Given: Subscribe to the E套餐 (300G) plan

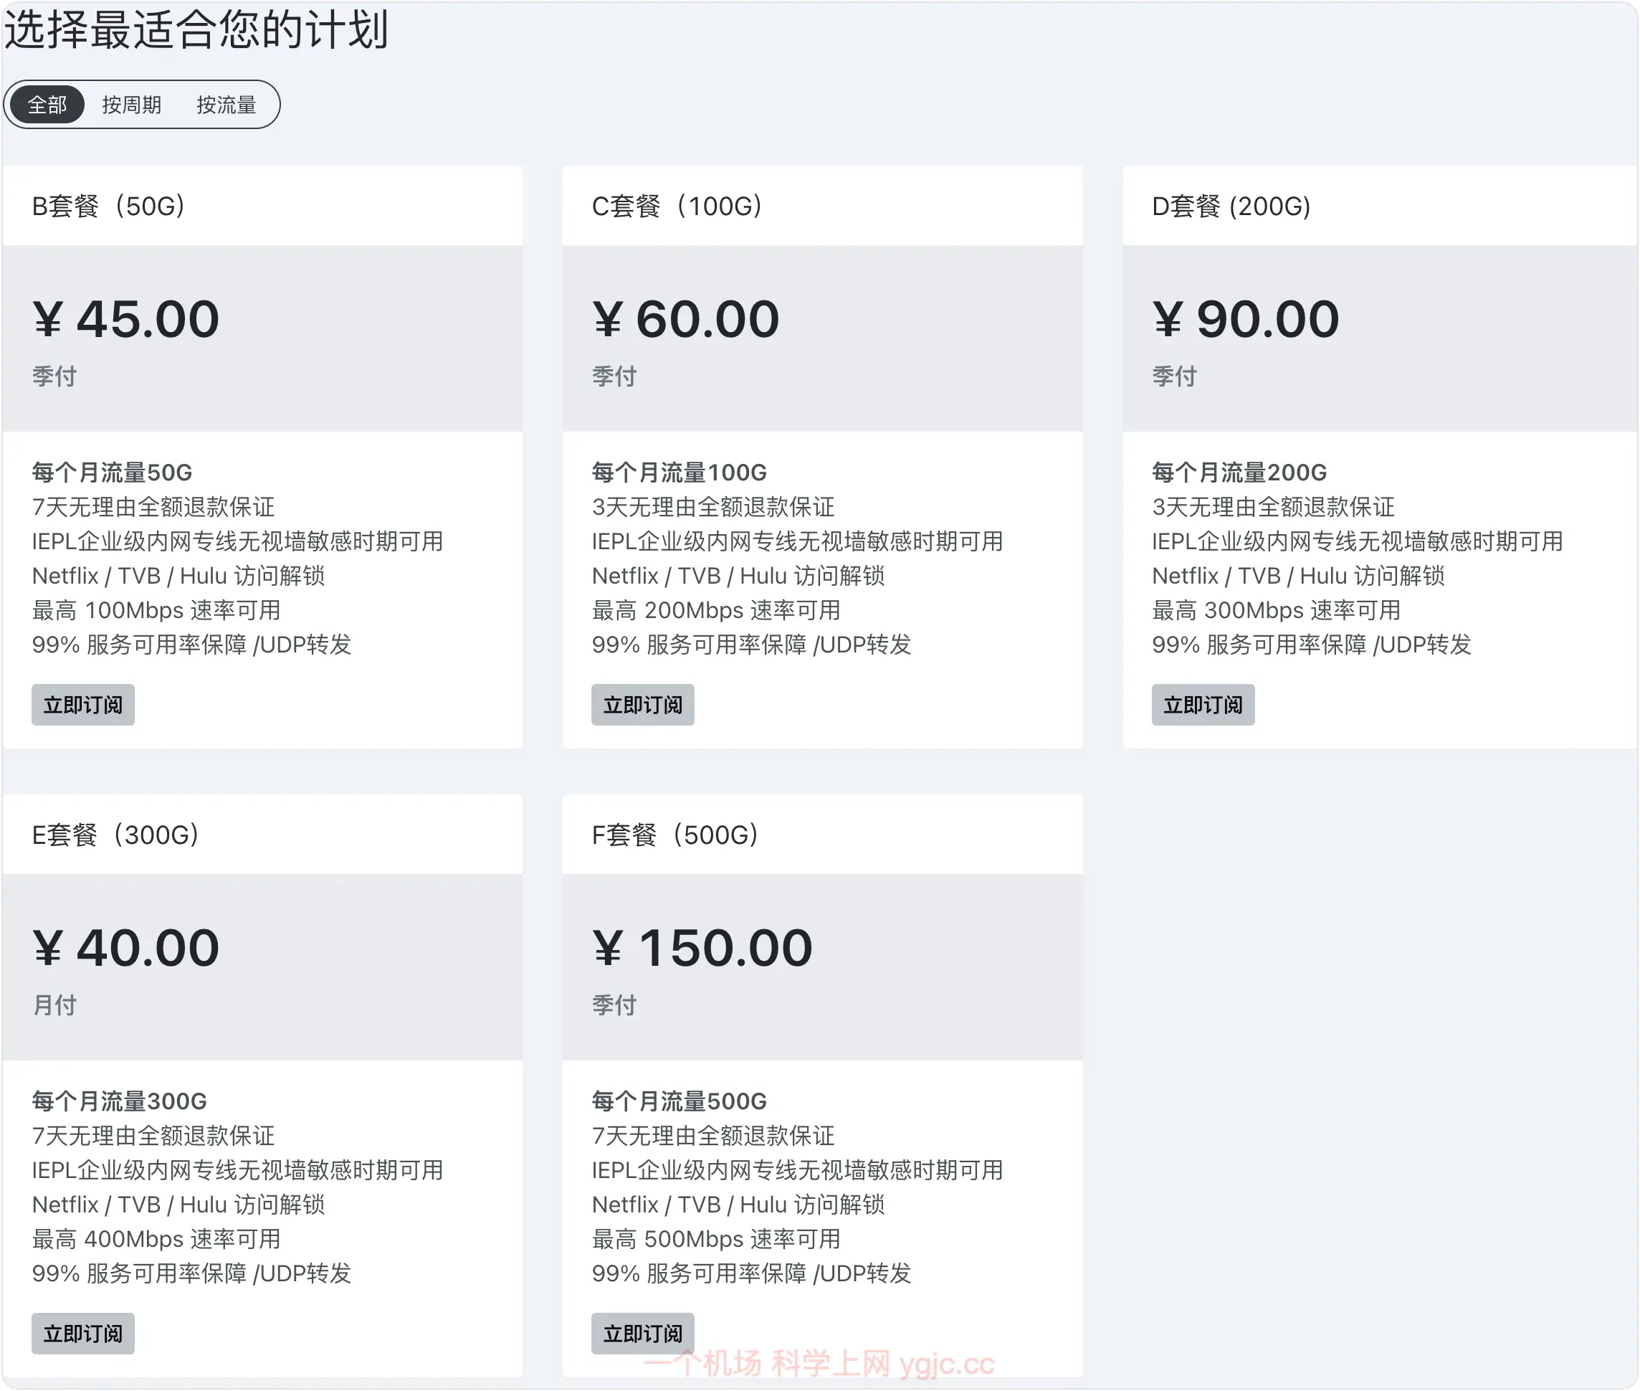Looking at the screenshot, I should [82, 1333].
